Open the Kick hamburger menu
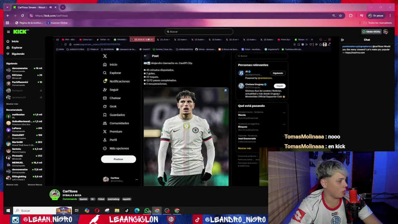Viewport: 398px width, 224px height. click(8, 32)
